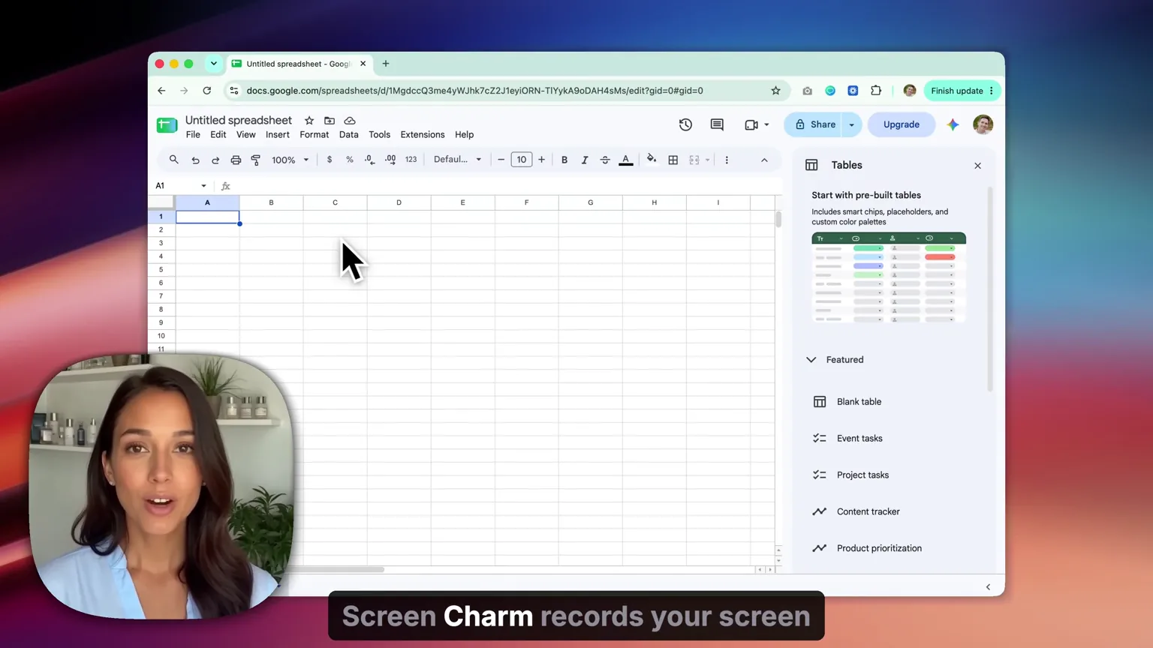Click the undo icon in toolbar

(x=195, y=160)
